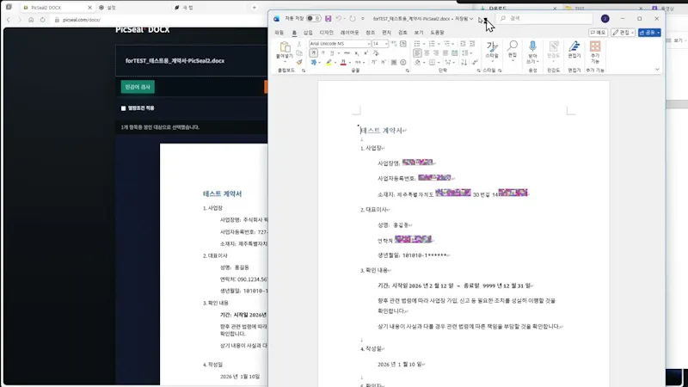Collapse the ribbon chevron
The height and width of the screenshot is (387, 688).
657,70
